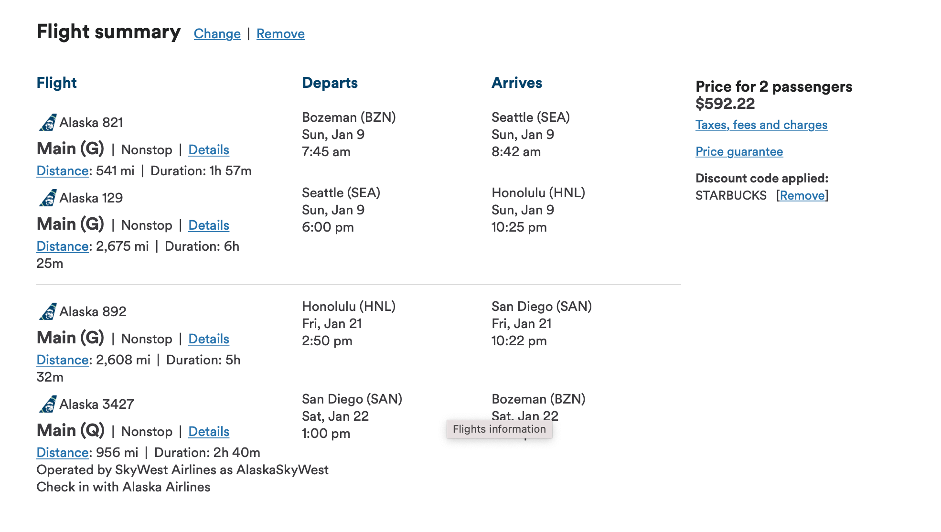Open the Change flight link
This screenshot has width=941, height=532.
[x=217, y=34]
